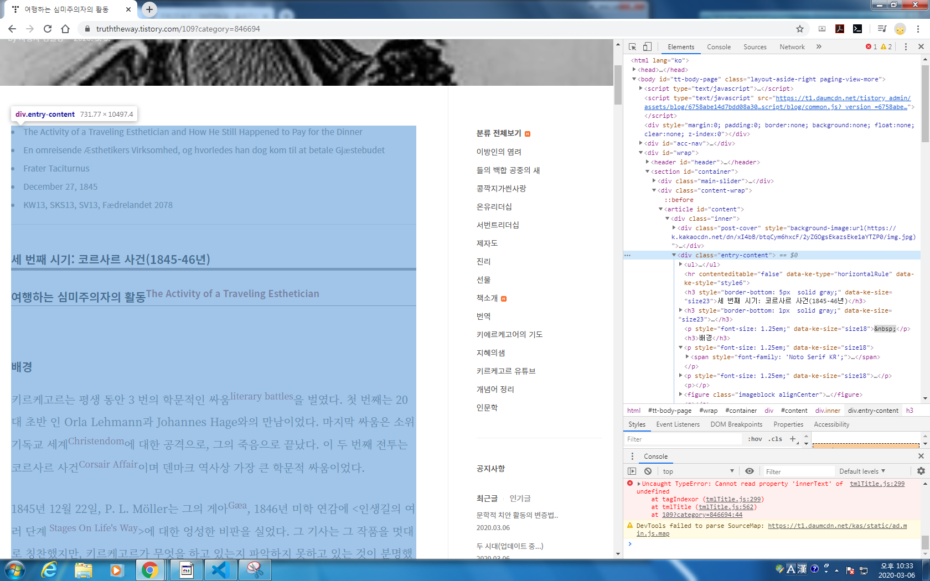Expand the header element node

tap(648, 162)
